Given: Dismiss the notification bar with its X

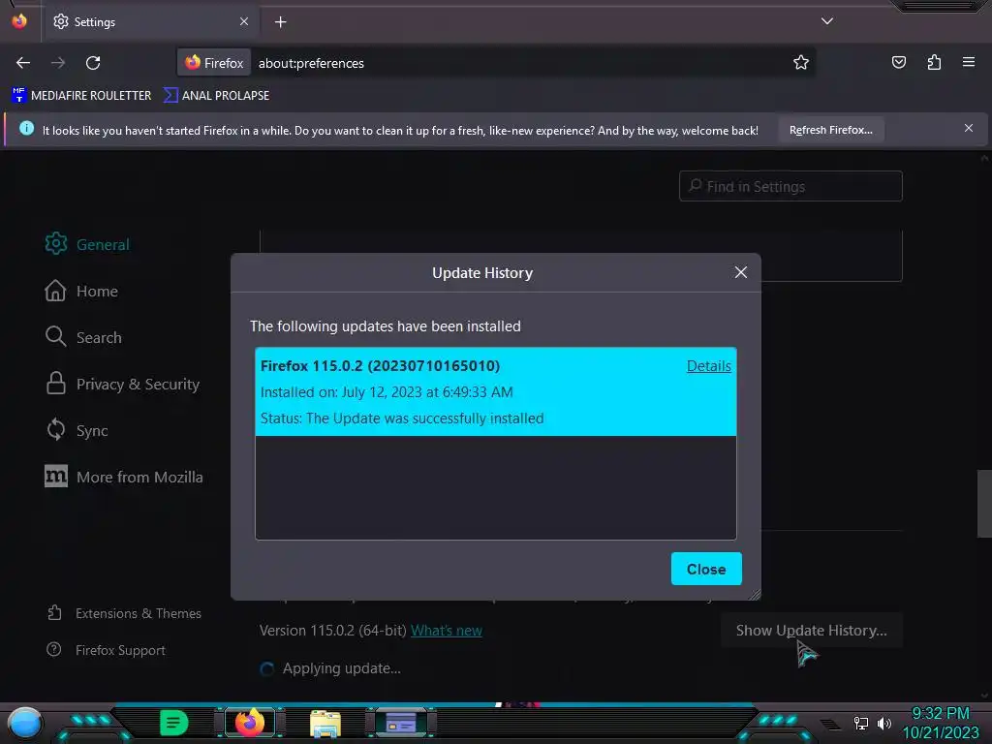Looking at the screenshot, I should tap(969, 129).
